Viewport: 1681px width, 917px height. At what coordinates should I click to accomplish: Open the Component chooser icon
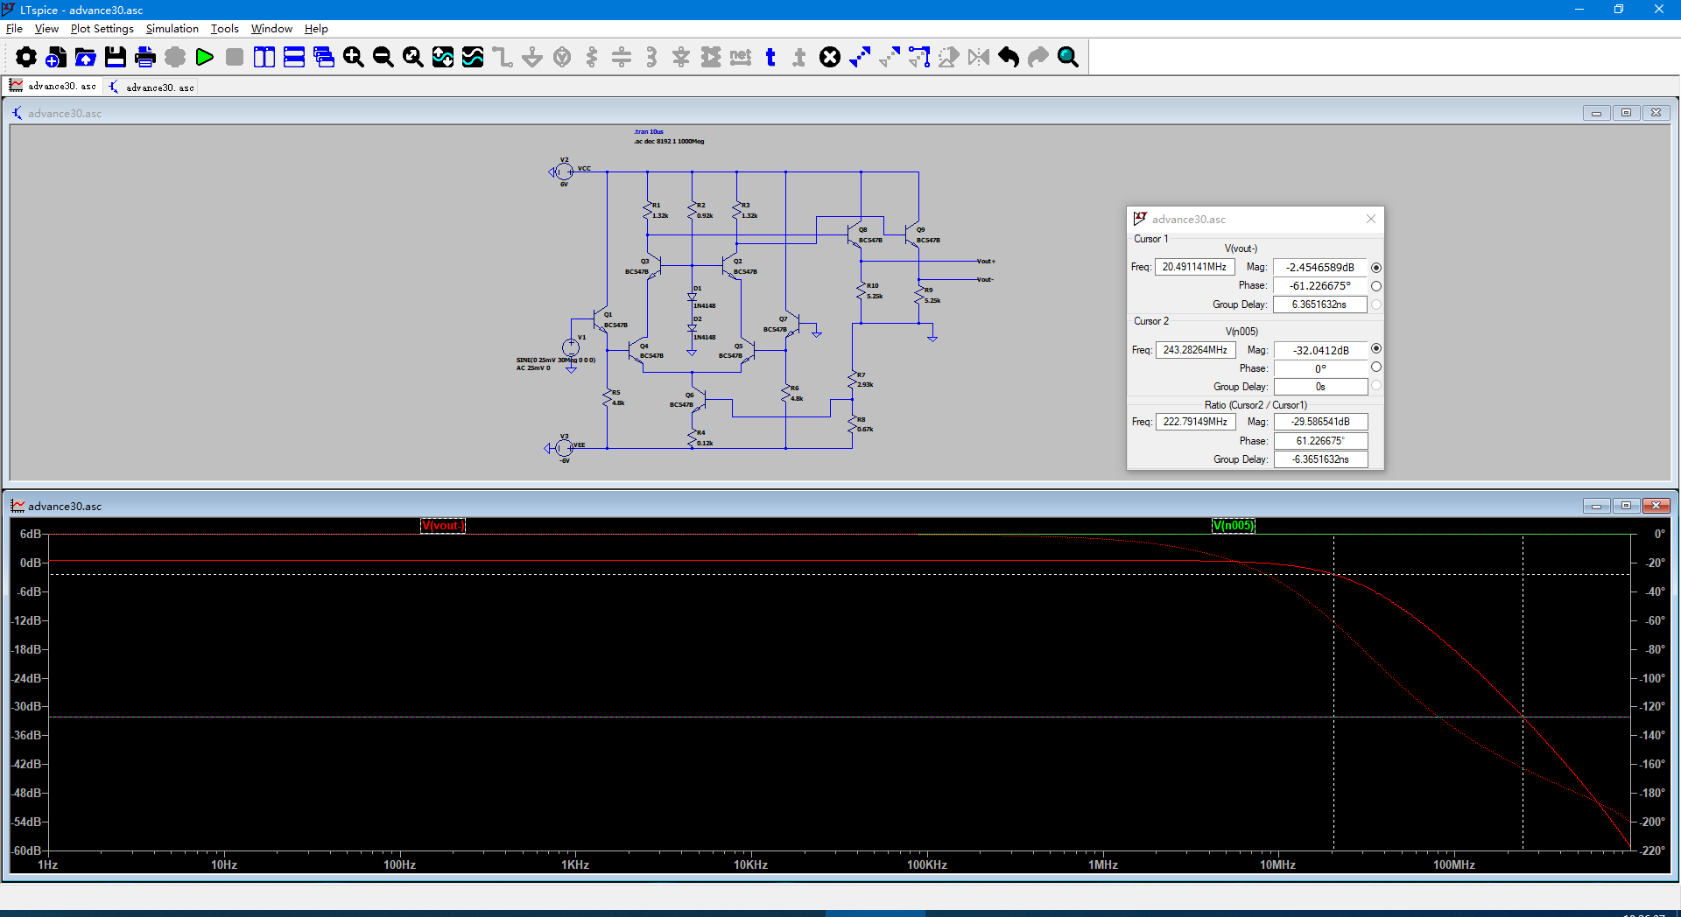[711, 57]
